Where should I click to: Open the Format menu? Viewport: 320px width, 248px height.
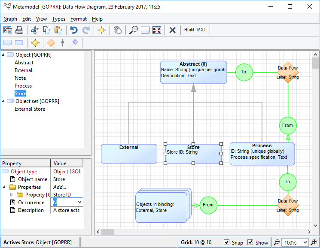[x=79, y=19]
